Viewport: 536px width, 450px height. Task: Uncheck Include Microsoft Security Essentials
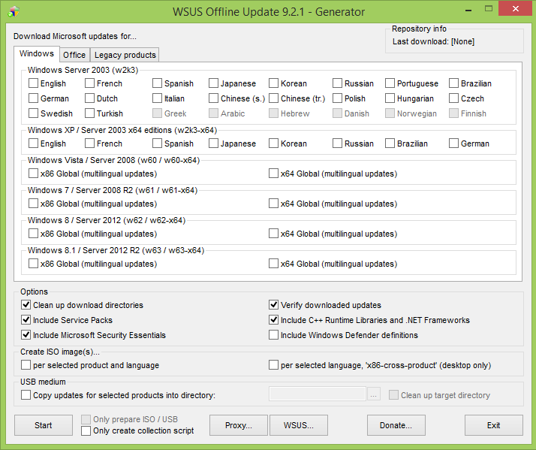[x=26, y=335]
